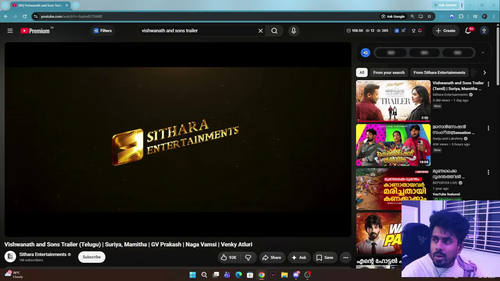Select From your search chip
500x281 pixels.
389,73
